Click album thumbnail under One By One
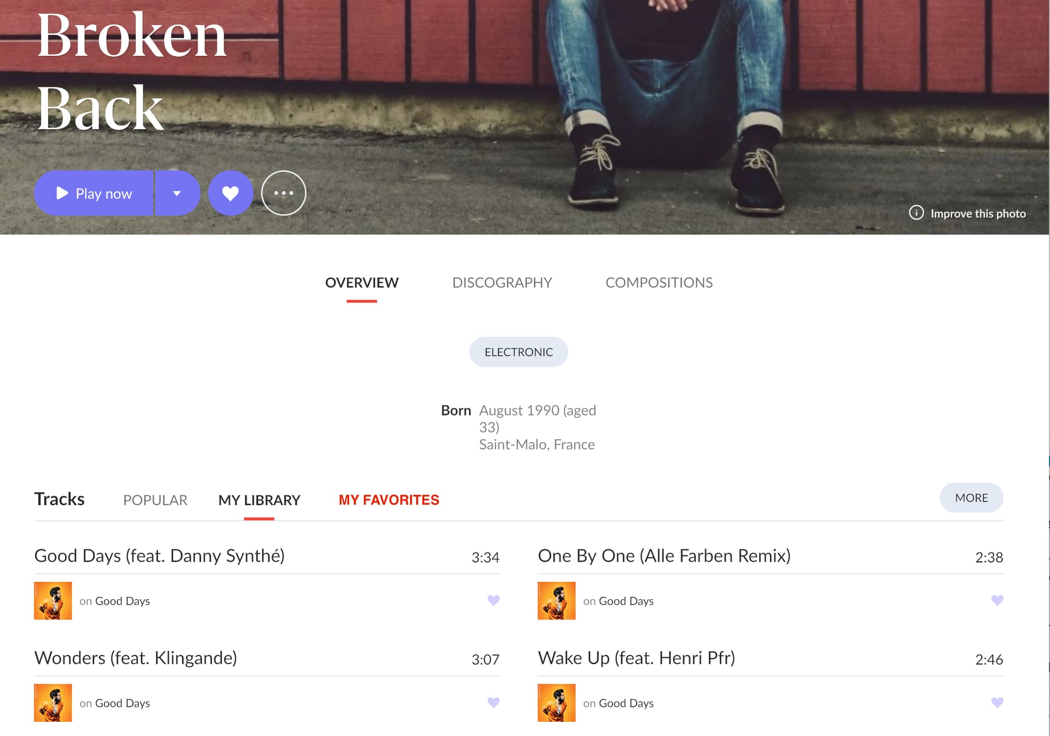Image resolution: width=1050 pixels, height=736 pixels. click(x=556, y=600)
